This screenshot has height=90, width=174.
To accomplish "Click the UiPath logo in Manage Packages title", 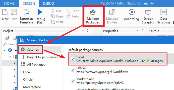I will (22, 40).
